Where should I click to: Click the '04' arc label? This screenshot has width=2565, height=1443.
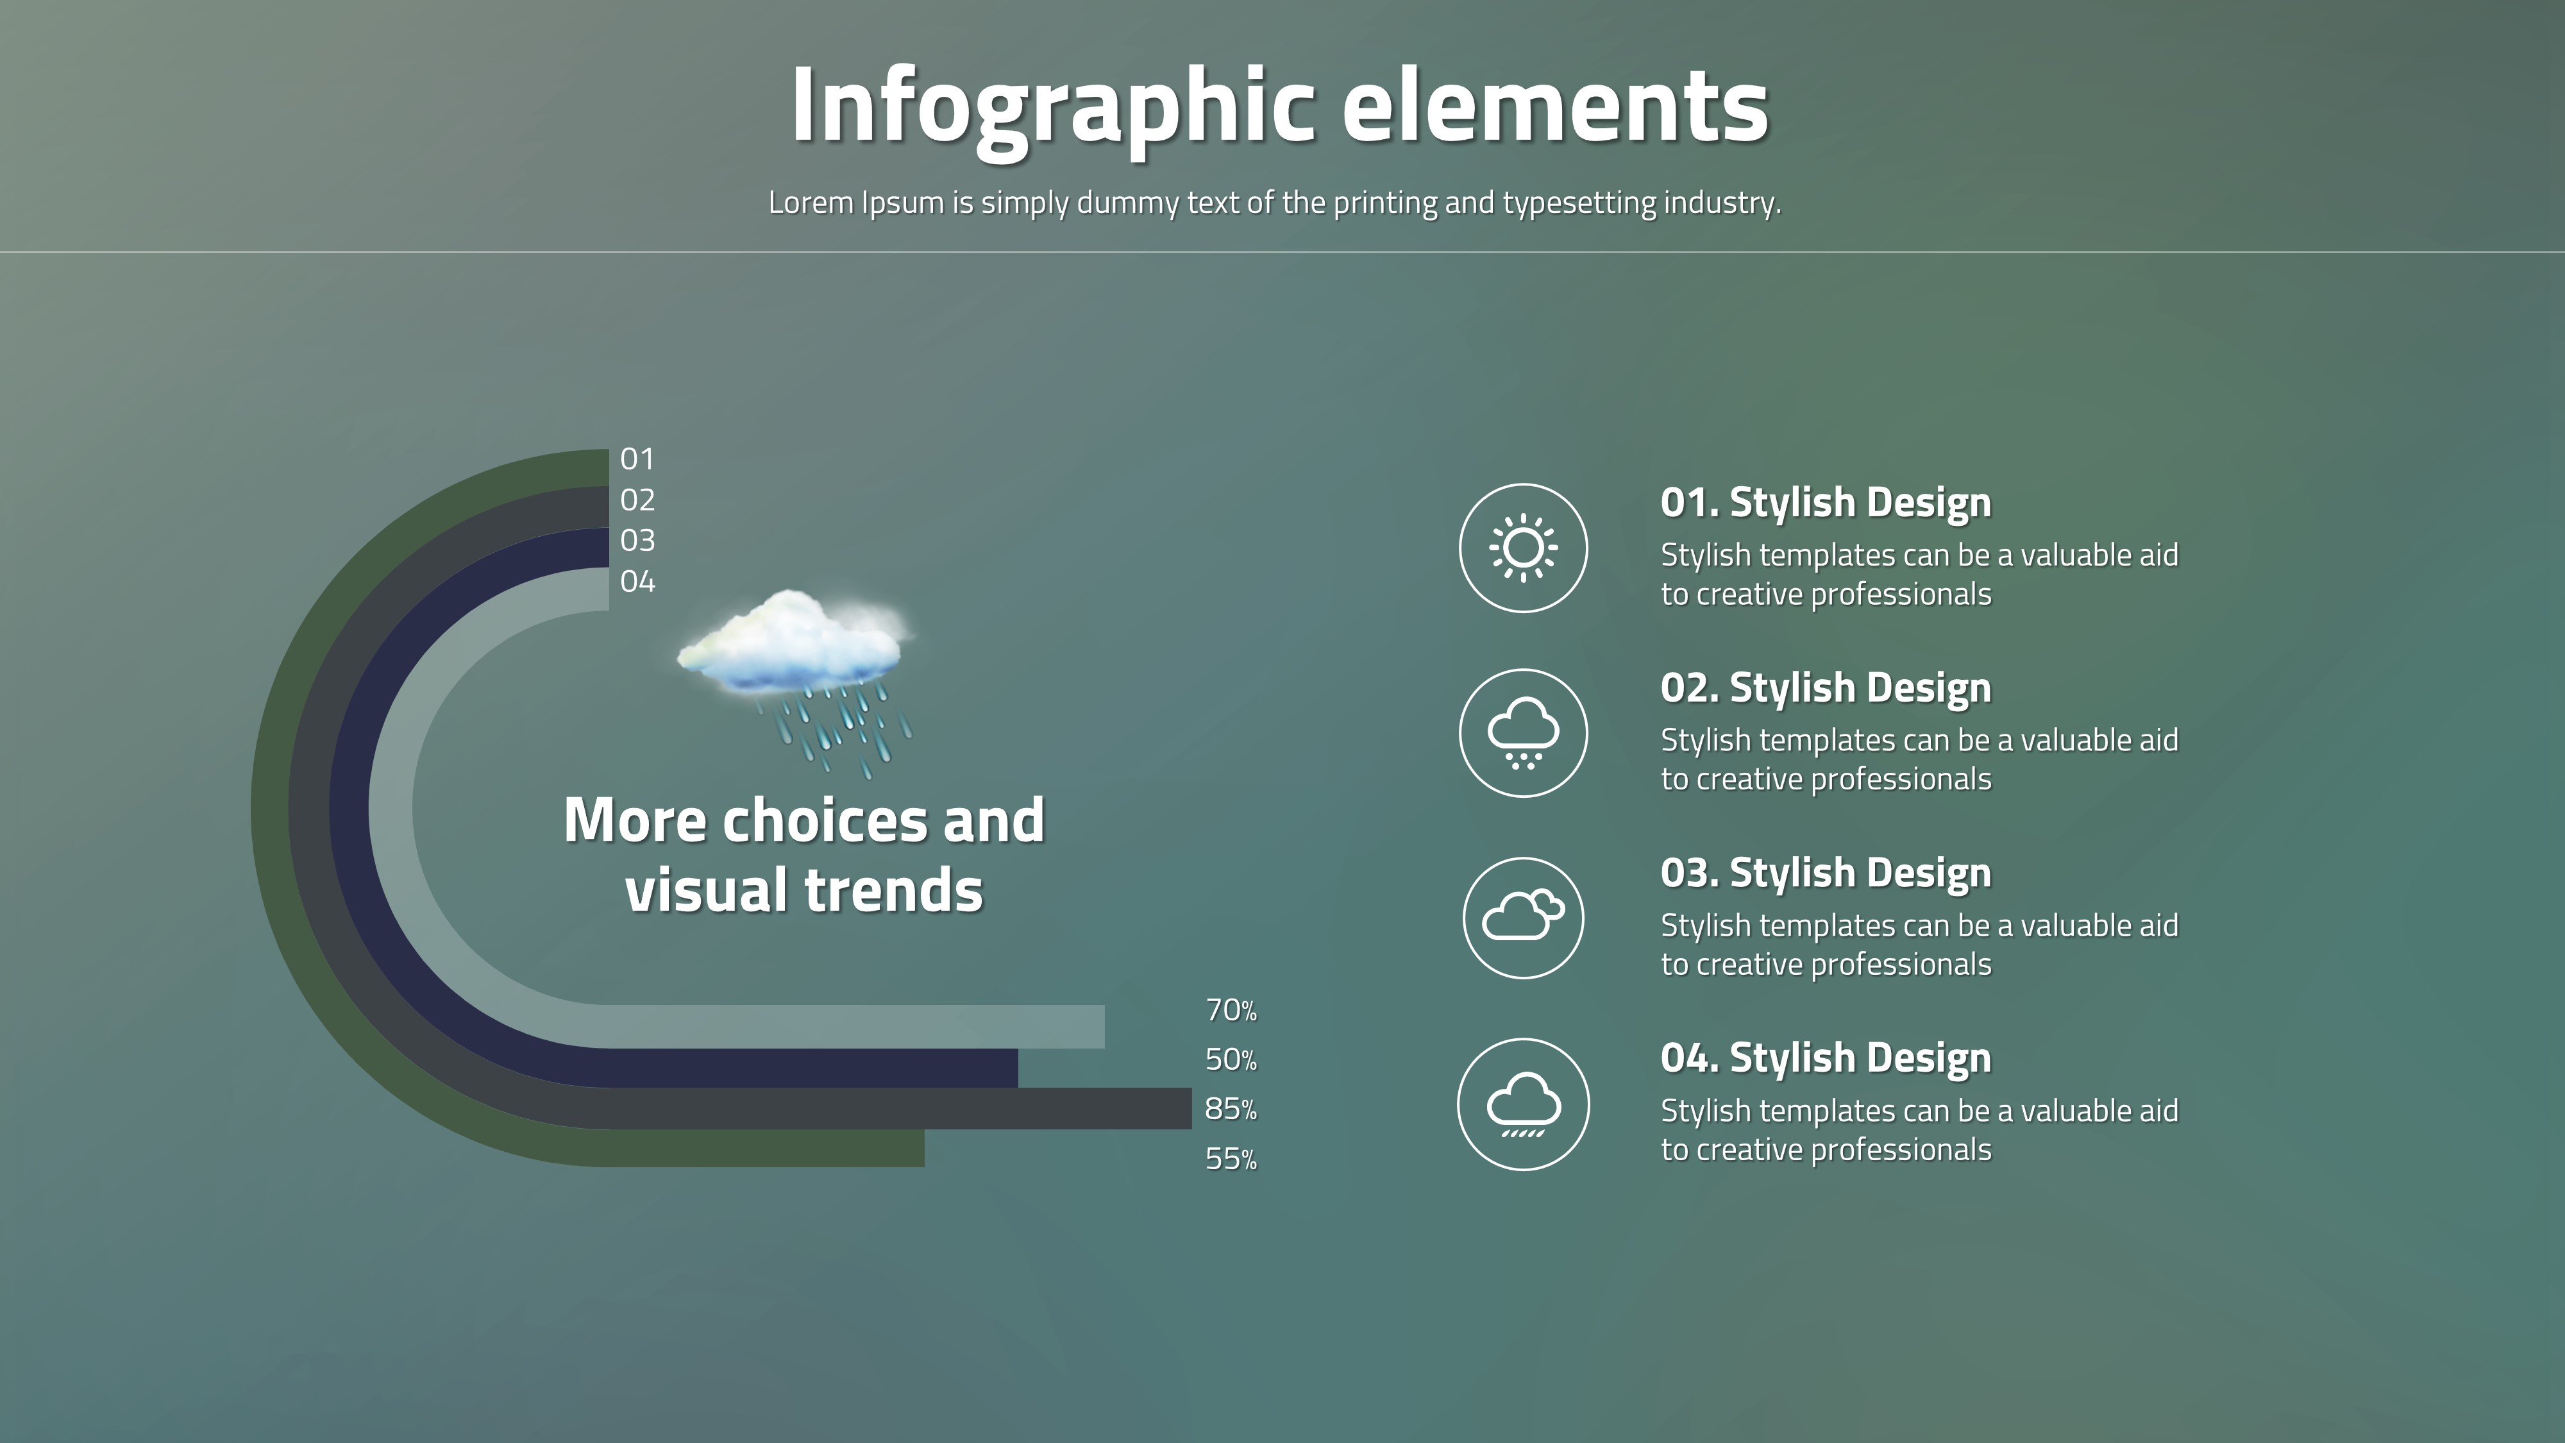click(x=637, y=582)
